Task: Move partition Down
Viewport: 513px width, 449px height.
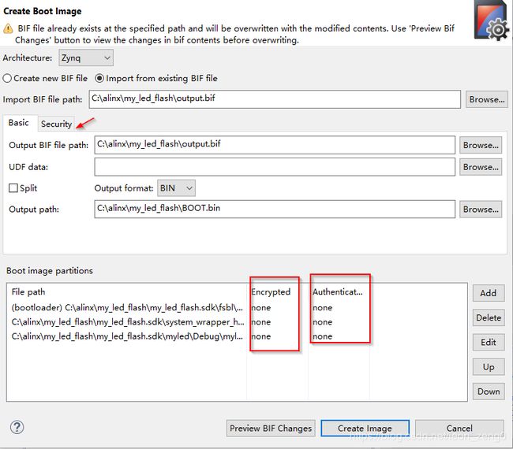Action: [489, 391]
